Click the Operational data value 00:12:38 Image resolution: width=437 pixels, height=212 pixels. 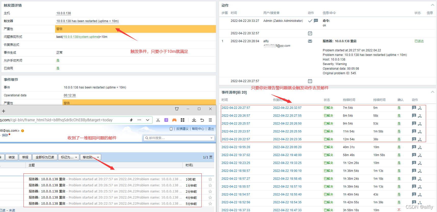70,95
